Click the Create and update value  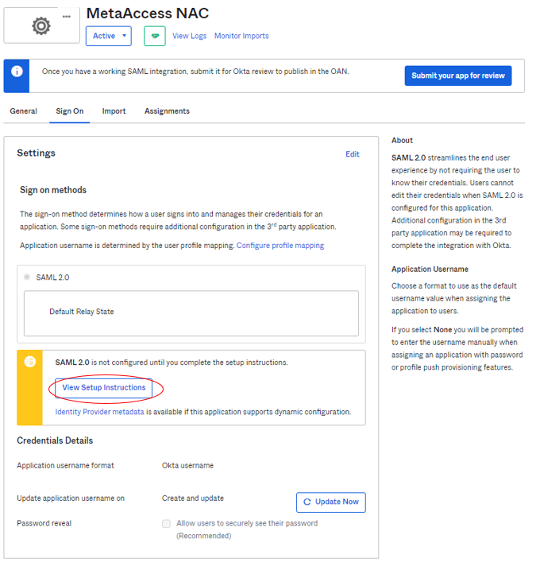coord(193,498)
